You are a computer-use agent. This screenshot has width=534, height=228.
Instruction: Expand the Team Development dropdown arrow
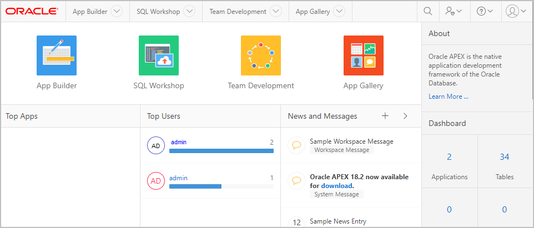coord(275,11)
